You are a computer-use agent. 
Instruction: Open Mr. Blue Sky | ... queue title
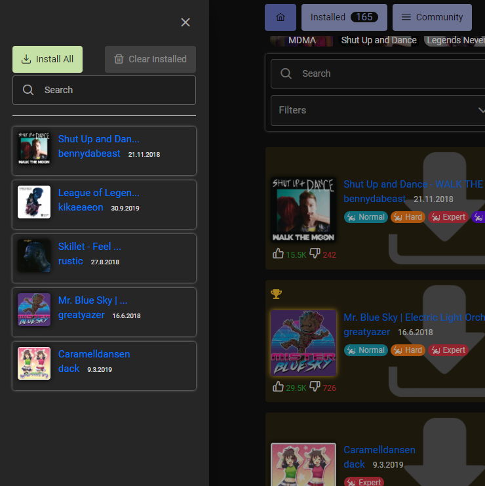coord(92,300)
